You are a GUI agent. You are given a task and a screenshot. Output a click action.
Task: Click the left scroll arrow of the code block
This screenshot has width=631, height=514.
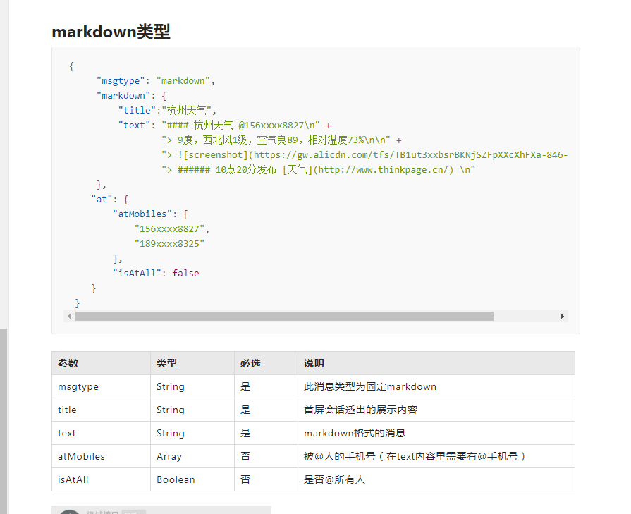69,316
